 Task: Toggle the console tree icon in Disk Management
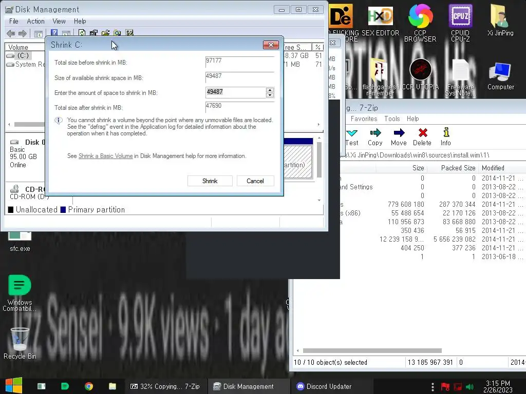[x=39, y=34]
